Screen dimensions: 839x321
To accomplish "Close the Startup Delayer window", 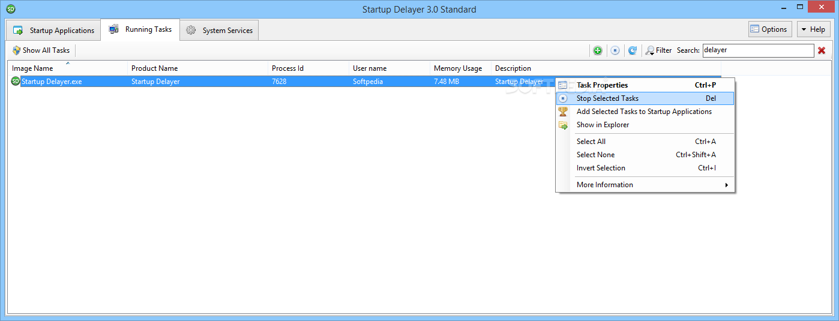I will (821, 8).
